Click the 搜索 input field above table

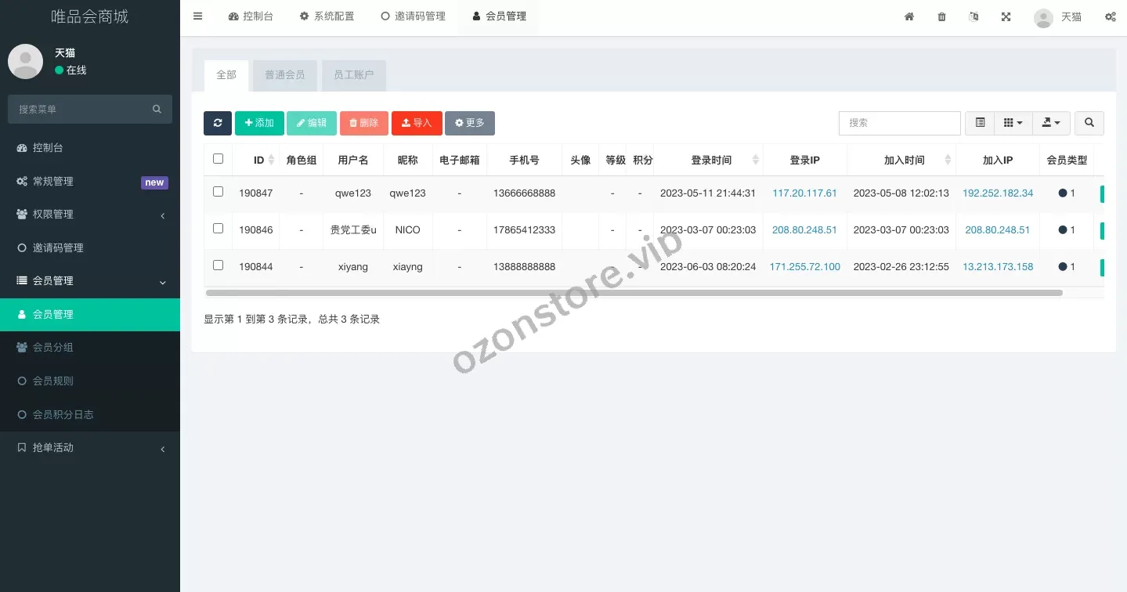[899, 123]
